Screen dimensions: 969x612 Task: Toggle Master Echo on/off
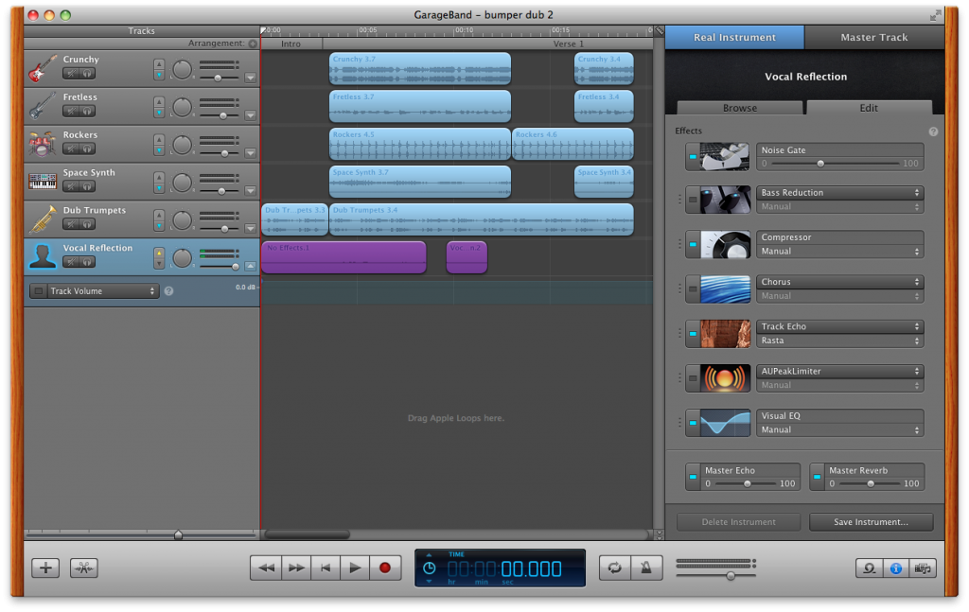[693, 477]
